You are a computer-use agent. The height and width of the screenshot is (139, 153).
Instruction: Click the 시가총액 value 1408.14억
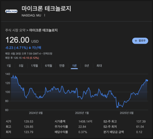coord(85,122)
